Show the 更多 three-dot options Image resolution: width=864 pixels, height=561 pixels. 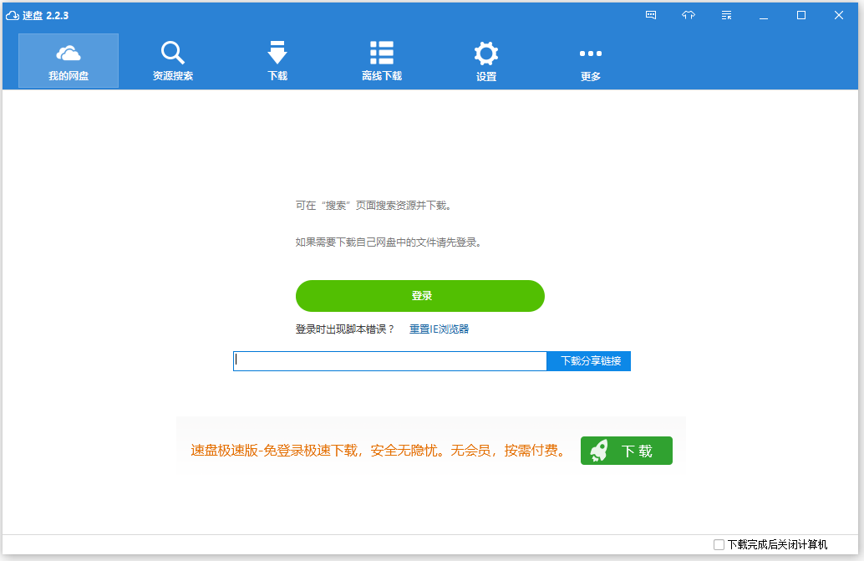coord(591,61)
